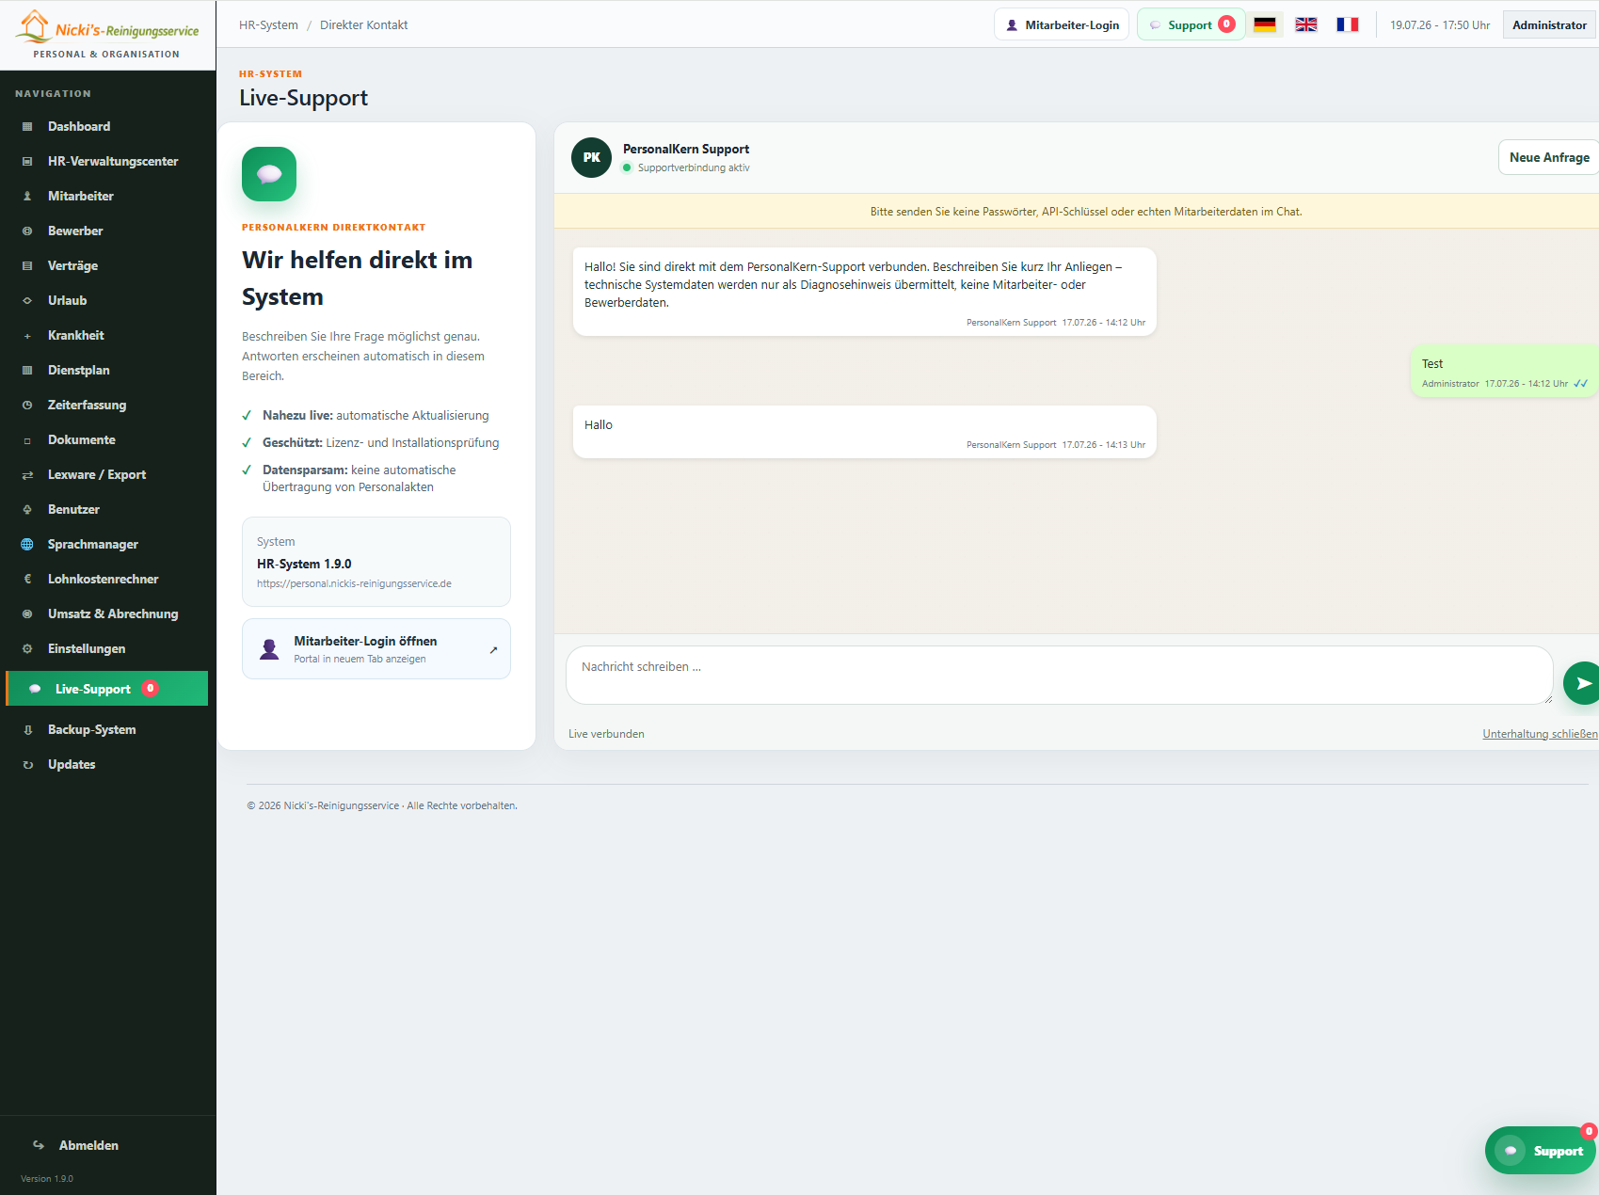Screen dimensions: 1599x1195
Task: Click the Verträge icon
Action: pos(27,265)
